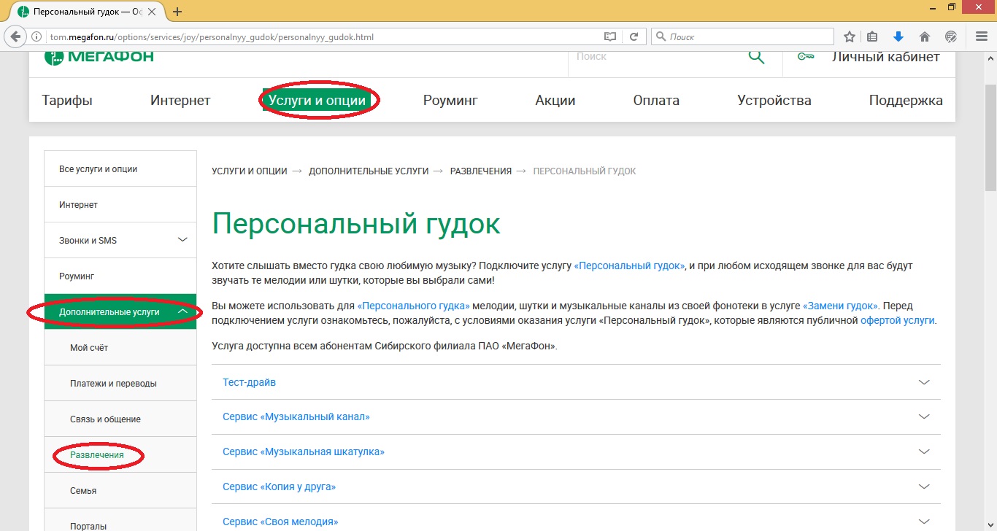Select Развлечения in the sidebar
Screen dimensions: 997x531
point(98,454)
